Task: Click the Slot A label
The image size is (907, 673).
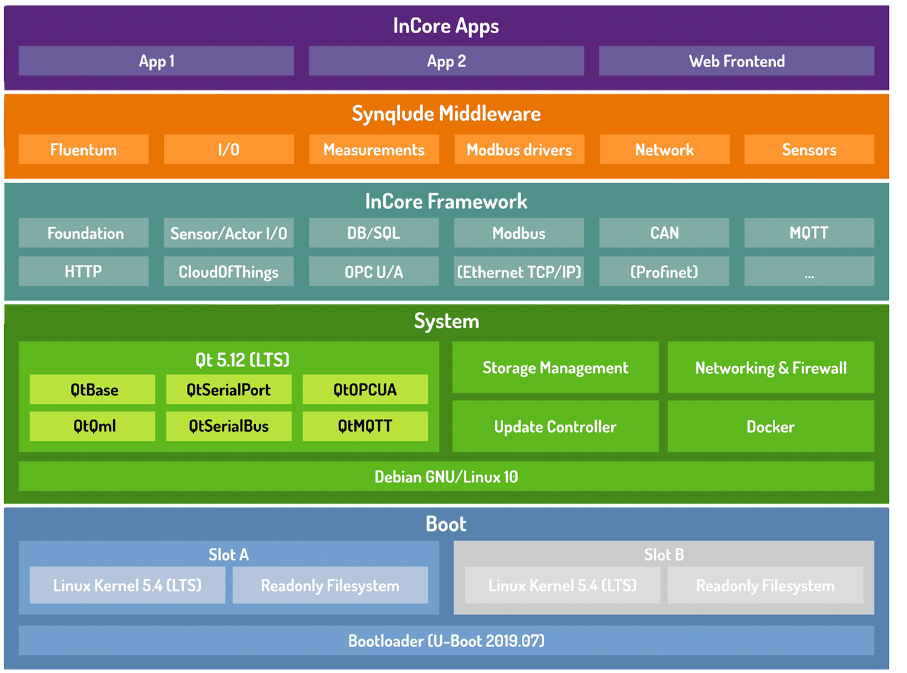Action: click(x=229, y=554)
